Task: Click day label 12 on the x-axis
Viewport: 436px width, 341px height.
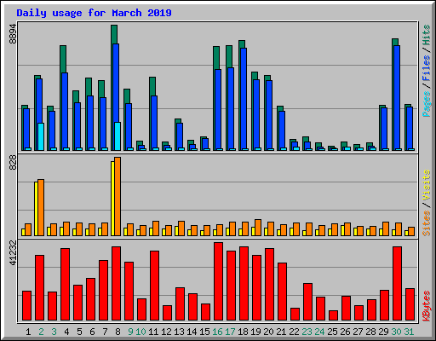Action: [166, 332]
